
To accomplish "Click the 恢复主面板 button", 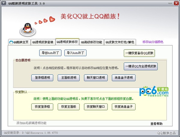I will coord(69,107).
